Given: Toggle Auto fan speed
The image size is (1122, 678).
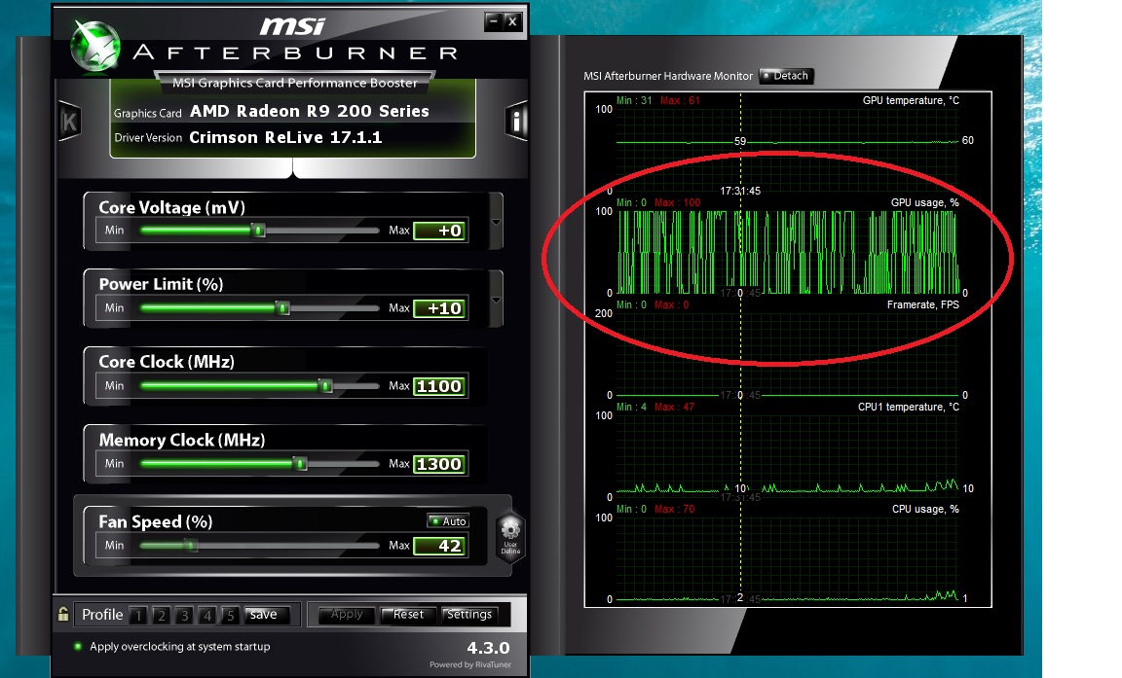Looking at the screenshot, I should coord(448,520).
